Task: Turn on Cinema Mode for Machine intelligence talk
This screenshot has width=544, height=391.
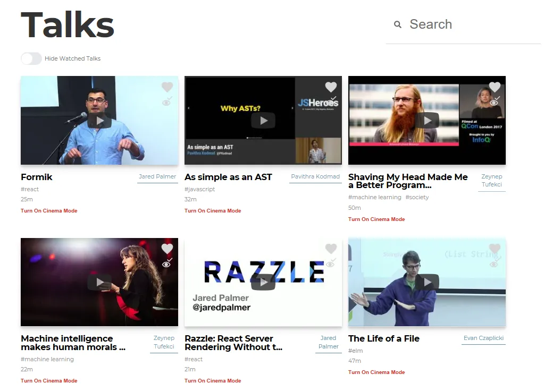Action: [49, 380]
